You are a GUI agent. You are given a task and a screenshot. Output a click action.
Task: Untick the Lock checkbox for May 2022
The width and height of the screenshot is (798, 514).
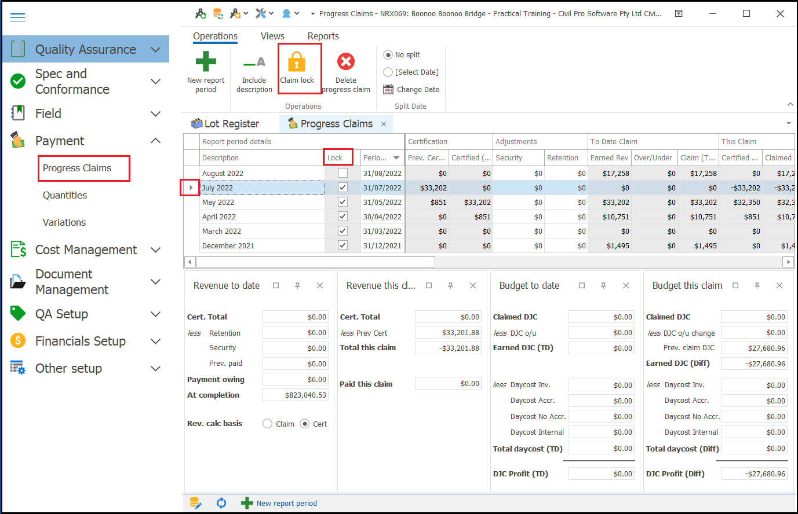(342, 201)
